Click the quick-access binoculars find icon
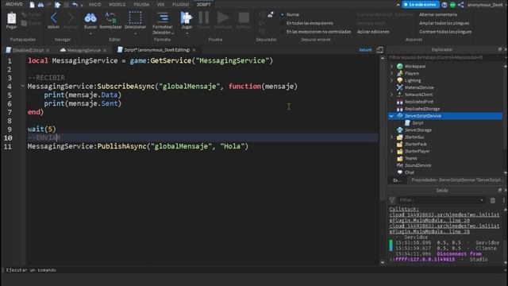Viewport: 508px width, 286px height. [x=40, y=5]
